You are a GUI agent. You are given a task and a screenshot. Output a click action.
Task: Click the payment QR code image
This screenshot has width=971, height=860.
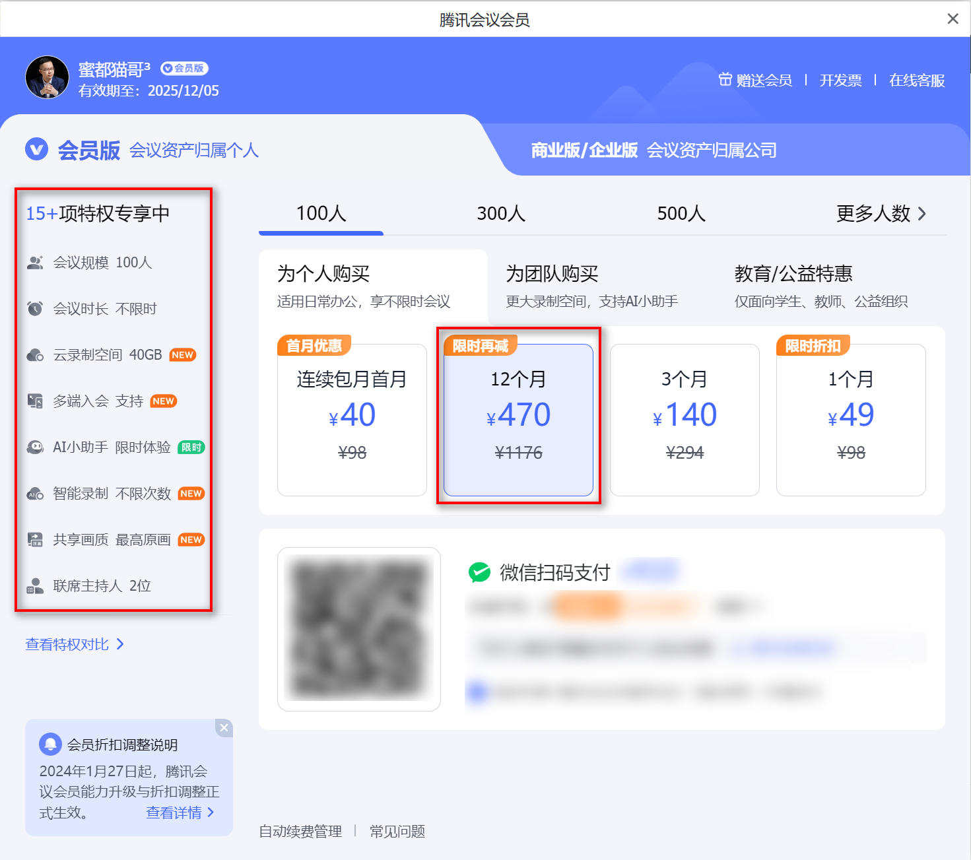(359, 629)
